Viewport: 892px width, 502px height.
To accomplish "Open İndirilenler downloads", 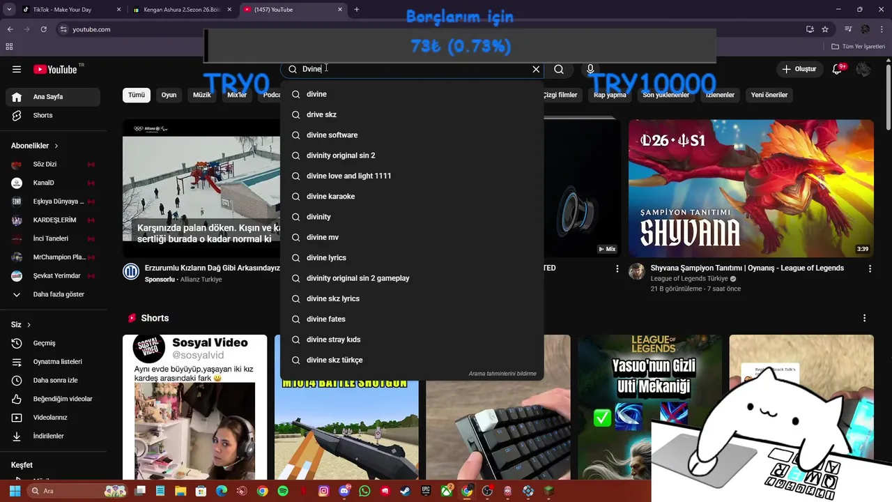I will point(53,436).
